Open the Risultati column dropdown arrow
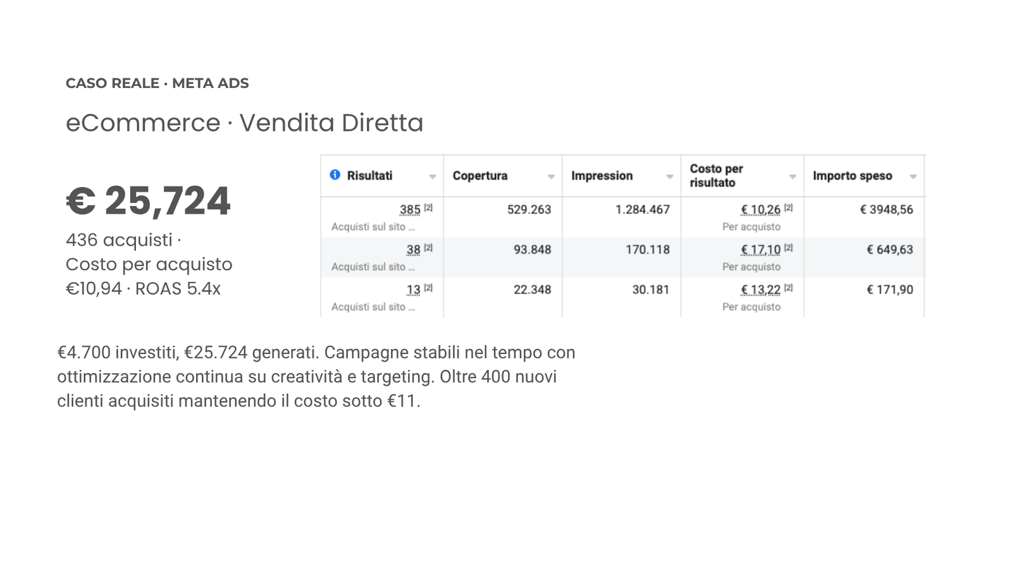 pyautogui.click(x=433, y=176)
